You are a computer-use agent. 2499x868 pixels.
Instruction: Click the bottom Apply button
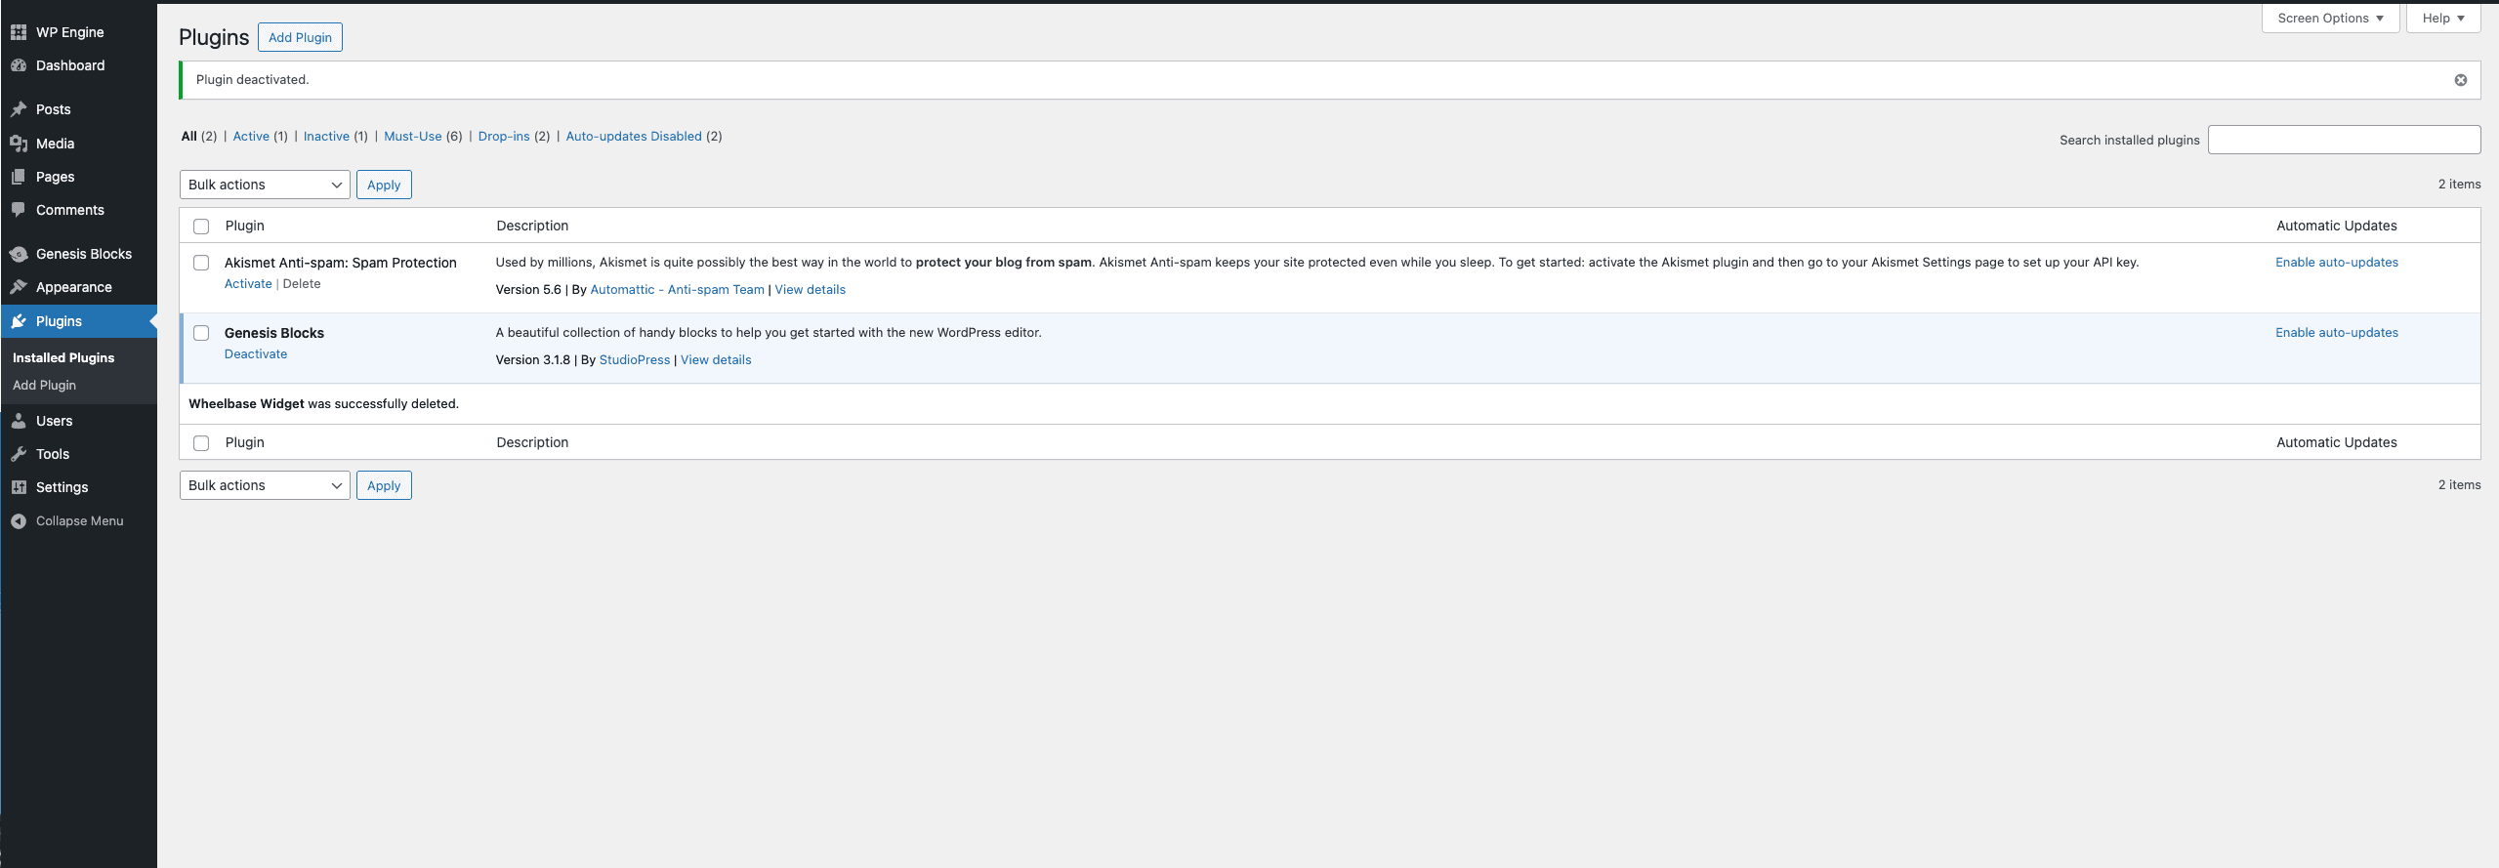[384, 485]
